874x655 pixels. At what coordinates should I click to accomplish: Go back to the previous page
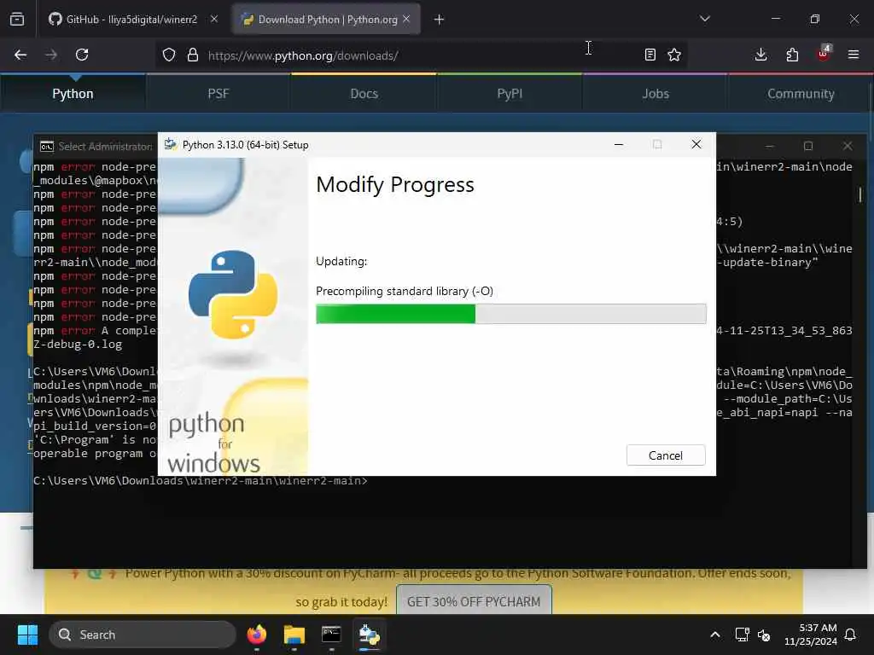[x=20, y=55]
